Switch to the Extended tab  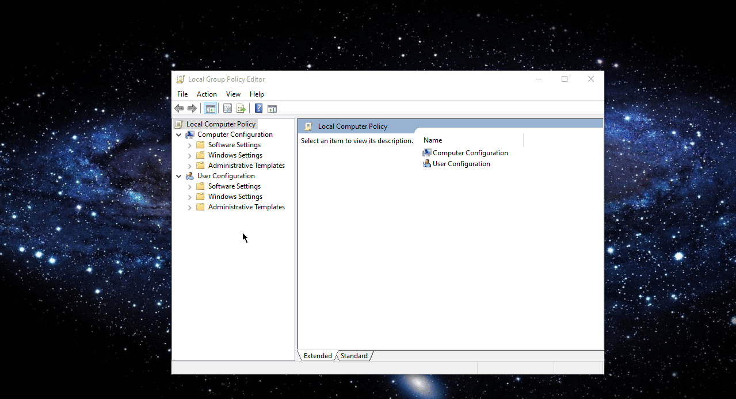(x=318, y=356)
